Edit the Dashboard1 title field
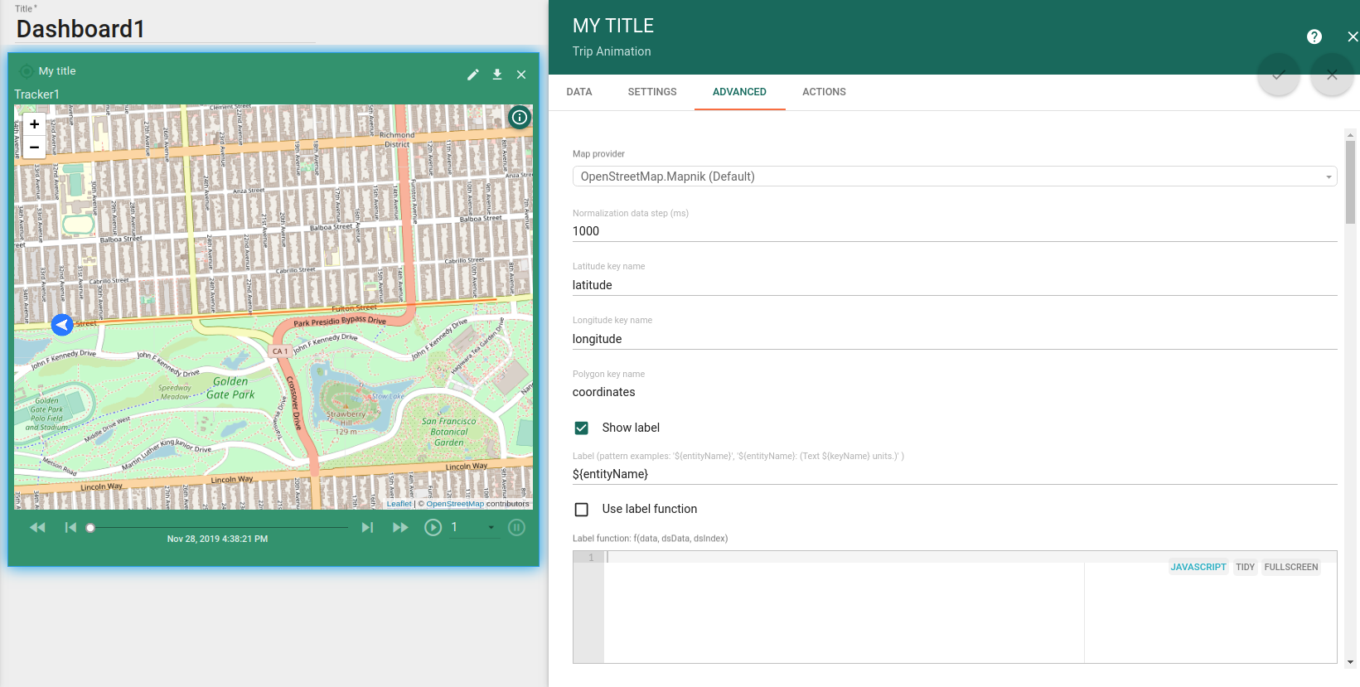Screen dimensions: 1360x687 click(165, 29)
